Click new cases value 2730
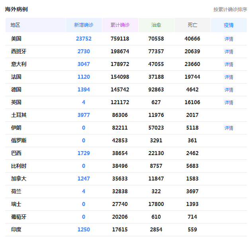Image resolution: width=252 pixels, height=237 pixels. [84, 51]
